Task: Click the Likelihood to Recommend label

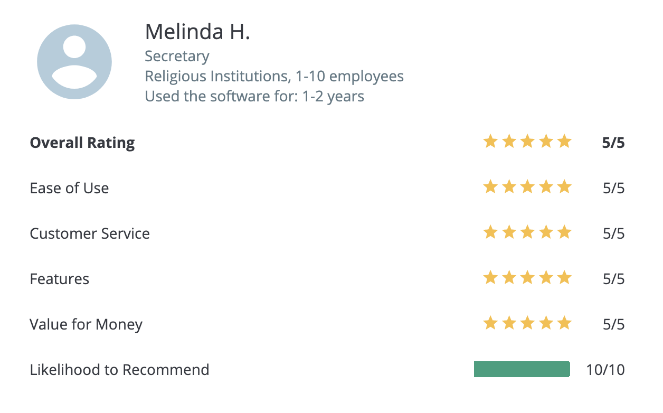Action: [x=120, y=370]
